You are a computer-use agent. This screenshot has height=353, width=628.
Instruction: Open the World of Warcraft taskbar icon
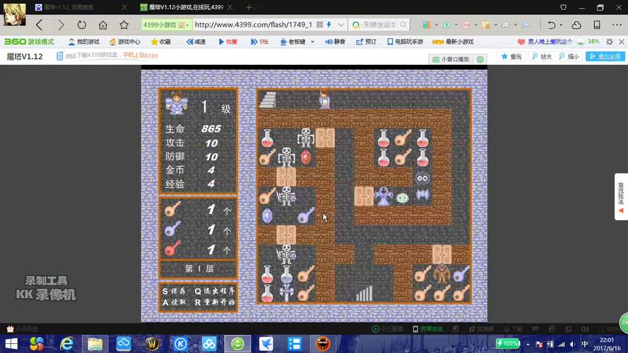coord(152,344)
